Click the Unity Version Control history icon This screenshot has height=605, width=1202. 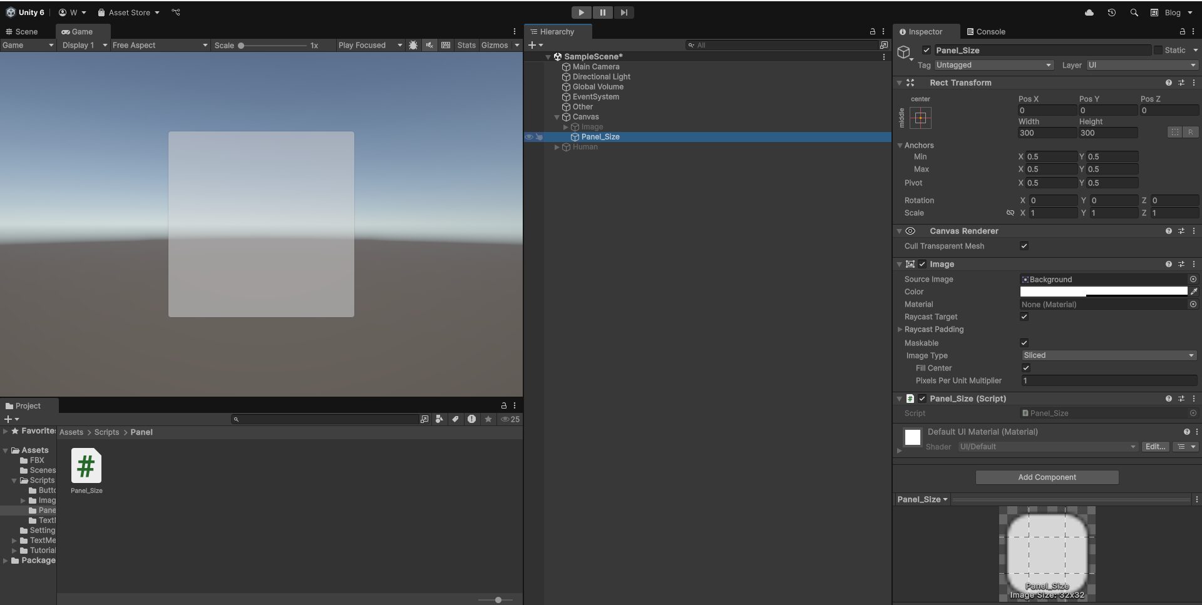click(x=1111, y=12)
